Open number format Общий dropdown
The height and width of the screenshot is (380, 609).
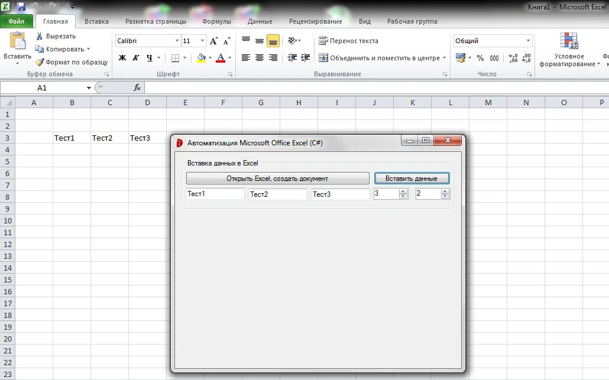(x=528, y=41)
